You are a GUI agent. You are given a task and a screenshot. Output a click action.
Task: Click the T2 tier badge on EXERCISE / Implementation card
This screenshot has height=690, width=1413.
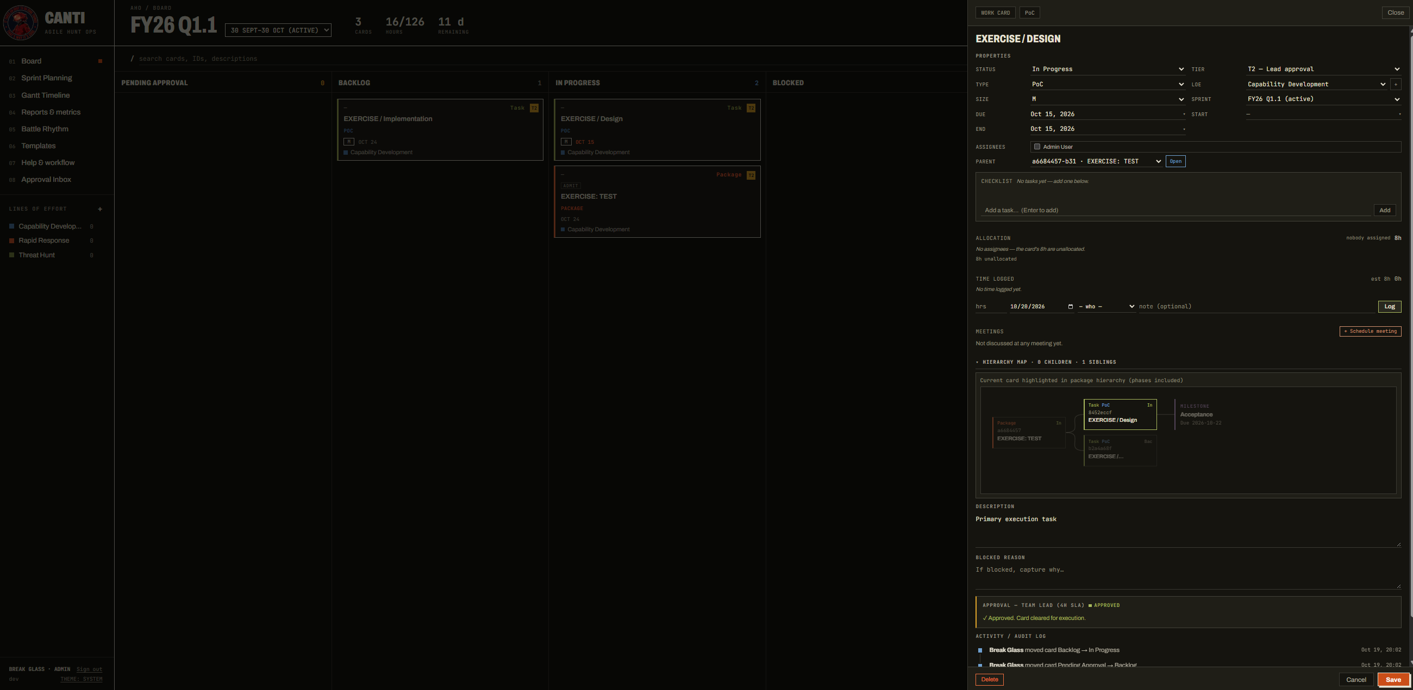coord(534,108)
